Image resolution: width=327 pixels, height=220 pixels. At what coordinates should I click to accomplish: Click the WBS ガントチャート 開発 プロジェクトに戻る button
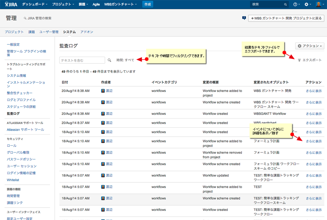pyautogui.click(x=286, y=18)
